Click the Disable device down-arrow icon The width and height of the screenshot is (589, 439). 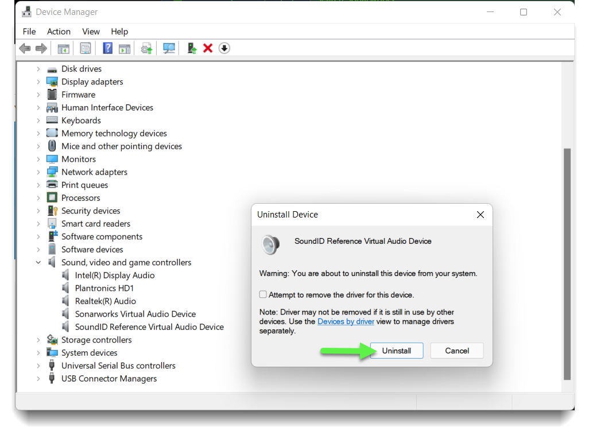(x=224, y=48)
